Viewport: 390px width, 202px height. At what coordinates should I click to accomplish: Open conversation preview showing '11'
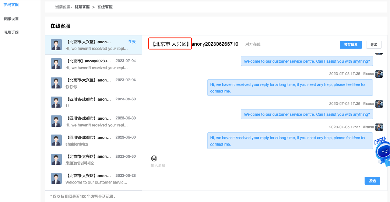tap(67, 106)
